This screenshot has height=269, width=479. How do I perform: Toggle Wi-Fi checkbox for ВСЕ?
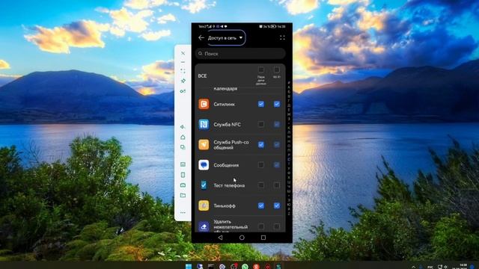pos(276,69)
